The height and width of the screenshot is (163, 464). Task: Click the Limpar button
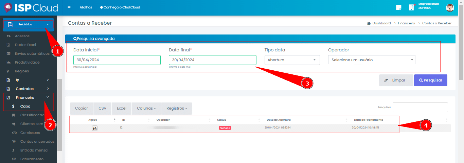(x=396, y=80)
